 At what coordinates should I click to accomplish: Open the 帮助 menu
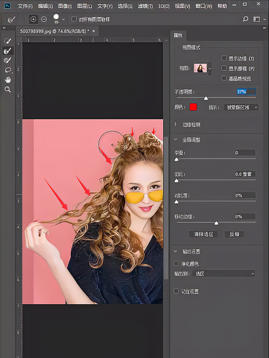[222, 6]
